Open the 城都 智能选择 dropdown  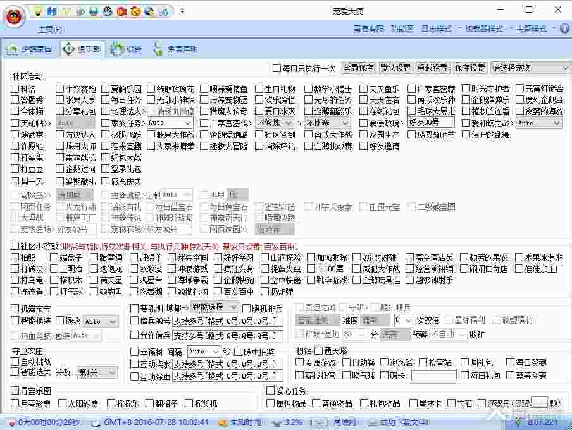214,307
